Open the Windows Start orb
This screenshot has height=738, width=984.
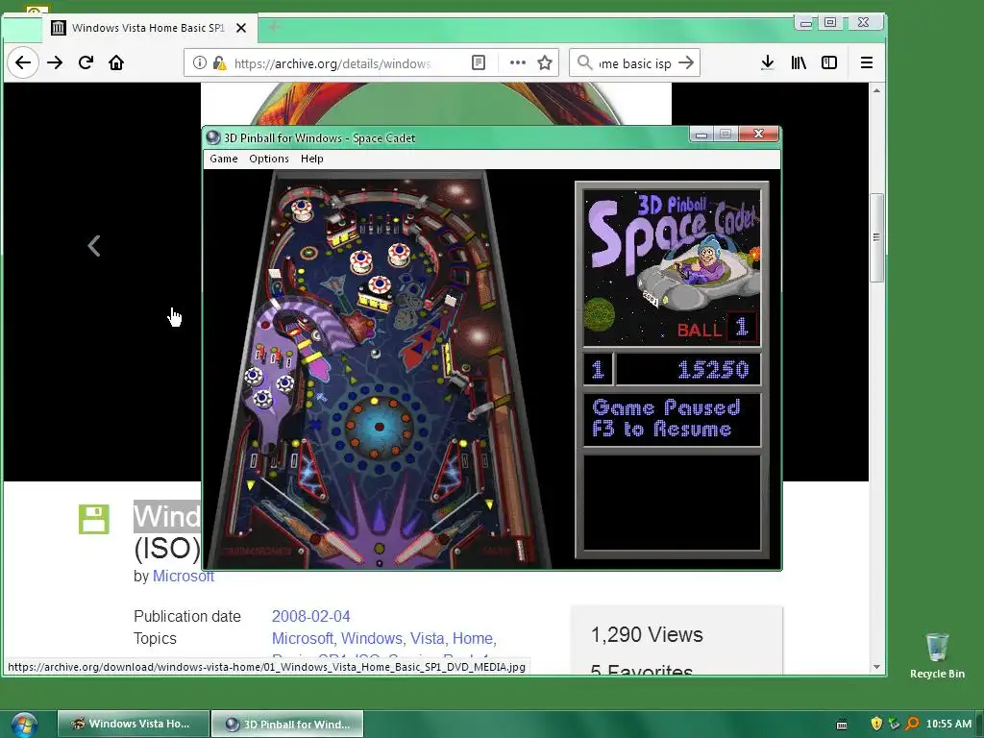pyautogui.click(x=24, y=725)
